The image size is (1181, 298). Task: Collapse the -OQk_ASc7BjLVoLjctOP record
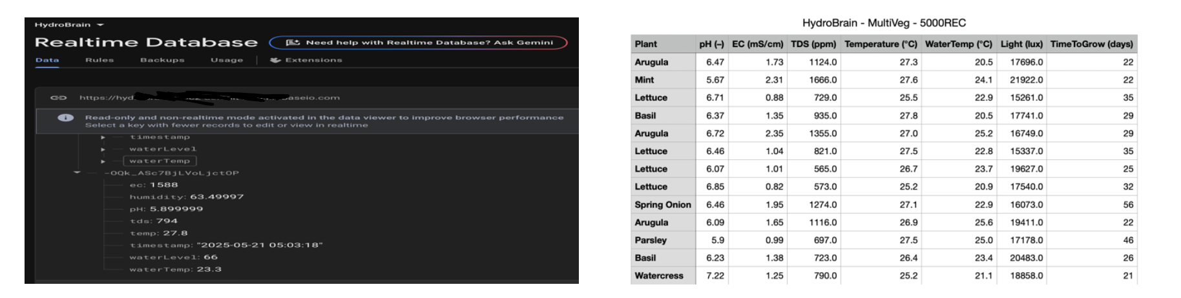(77, 173)
